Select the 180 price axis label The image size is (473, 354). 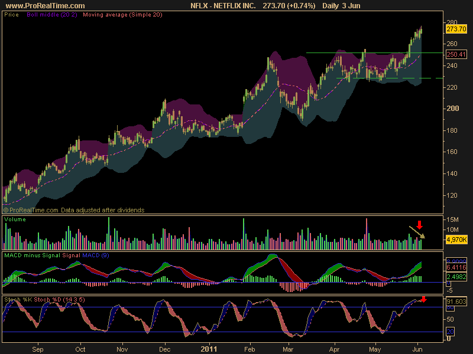[x=452, y=130]
